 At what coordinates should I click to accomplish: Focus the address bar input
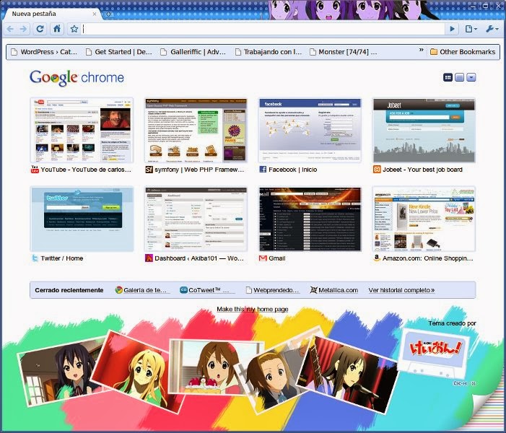tap(262, 29)
